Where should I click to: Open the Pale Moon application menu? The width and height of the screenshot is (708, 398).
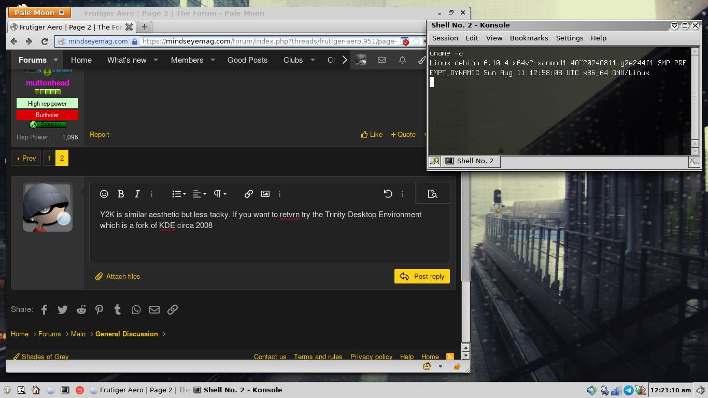(39, 12)
